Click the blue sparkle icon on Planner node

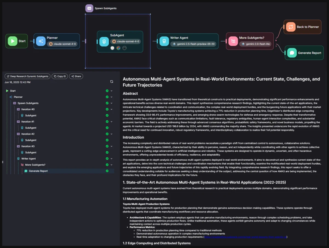point(41,41)
